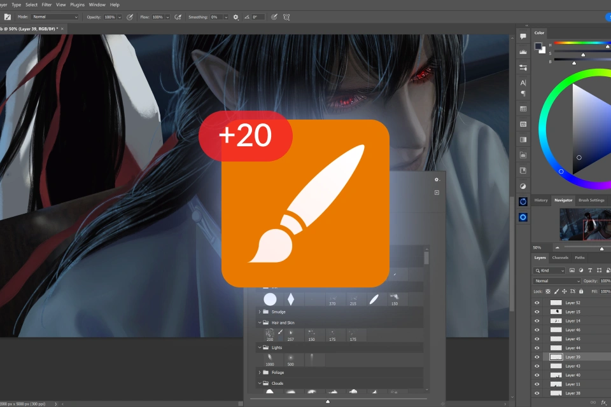This screenshot has width=611, height=407.
Task: Select the 500 size Lights brush
Action: (291, 360)
